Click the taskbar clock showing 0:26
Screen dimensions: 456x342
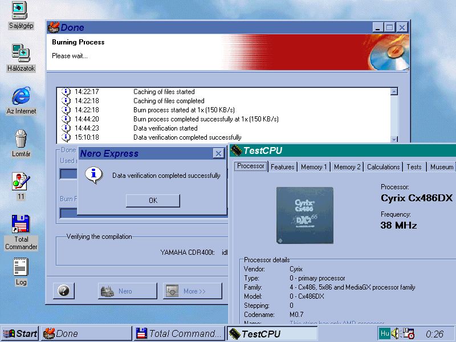[434, 334]
